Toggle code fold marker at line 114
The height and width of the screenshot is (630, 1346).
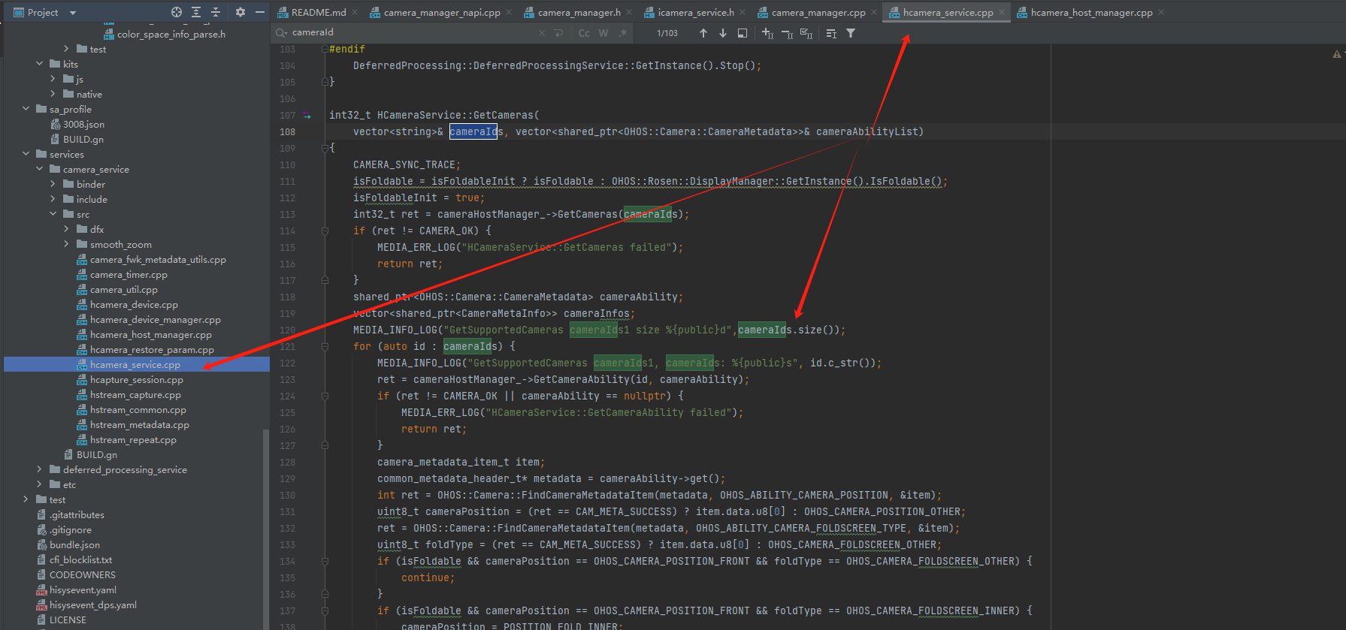[x=325, y=231]
